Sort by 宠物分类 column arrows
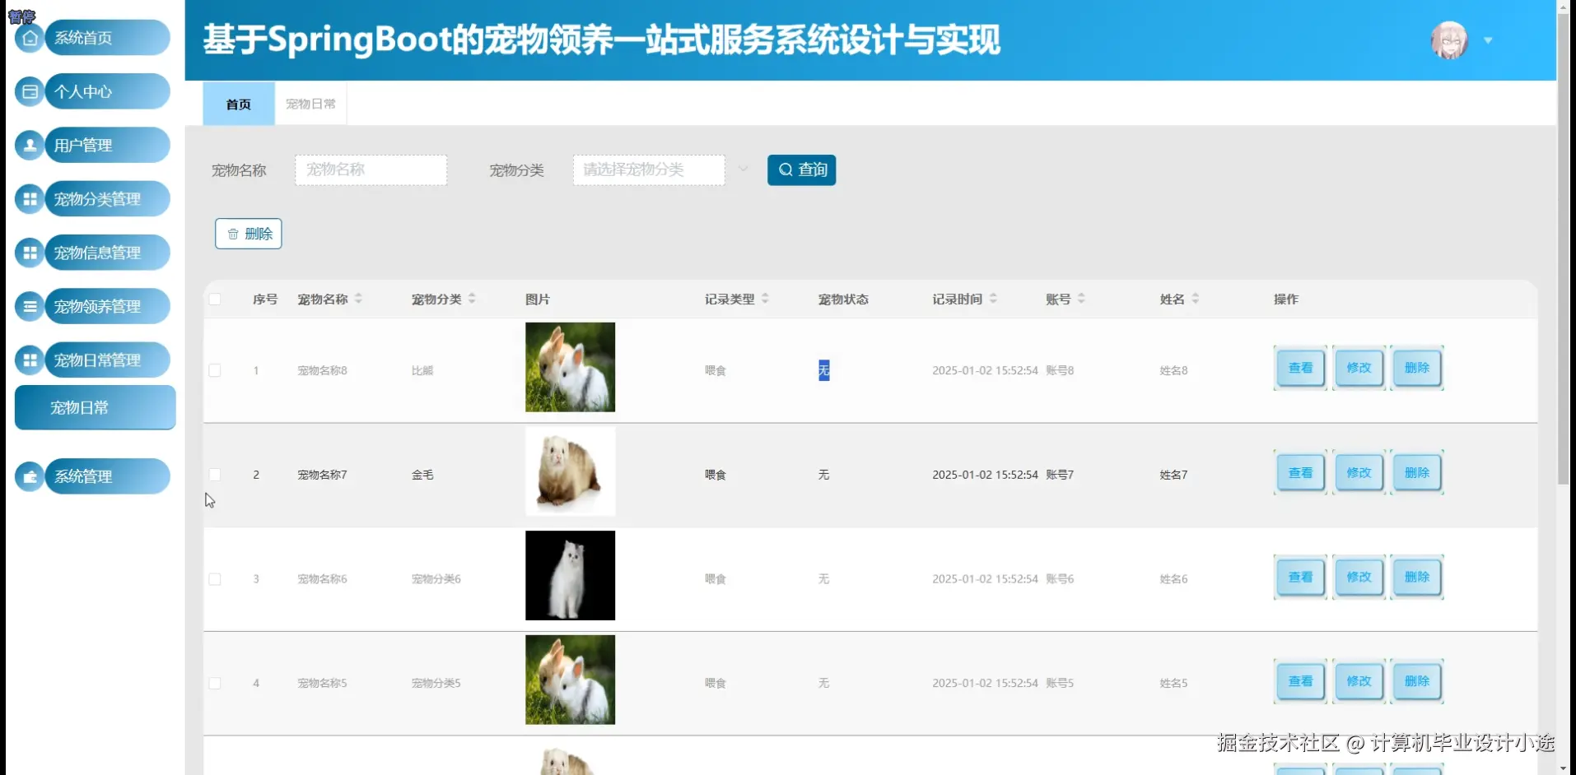 [472, 299]
